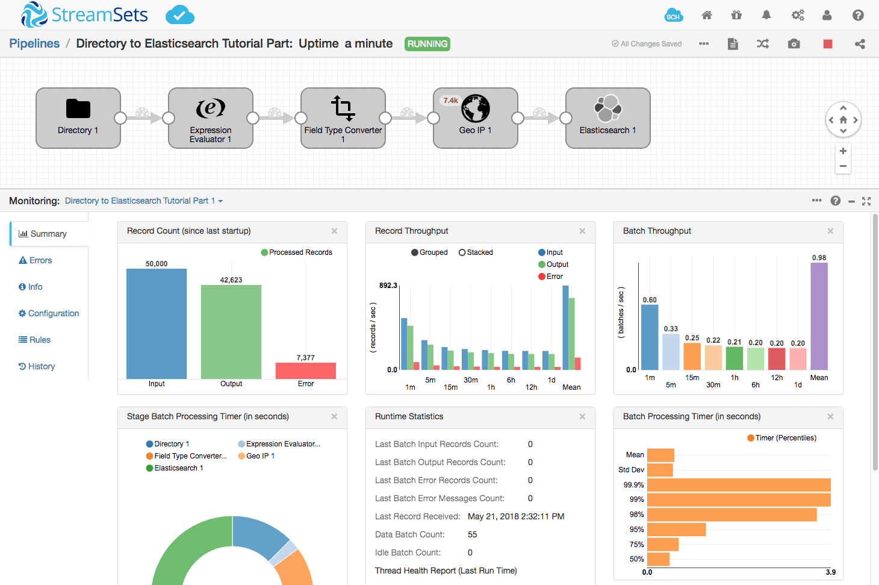This screenshot has height=585, width=879.
Task: Zoom in on the pipeline canvas
Action: click(843, 151)
